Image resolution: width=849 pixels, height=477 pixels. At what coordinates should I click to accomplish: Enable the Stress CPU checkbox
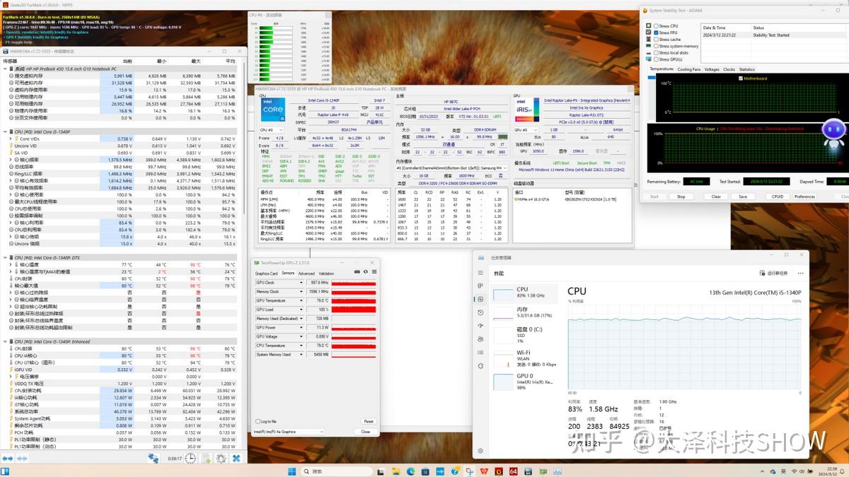click(656, 26)
